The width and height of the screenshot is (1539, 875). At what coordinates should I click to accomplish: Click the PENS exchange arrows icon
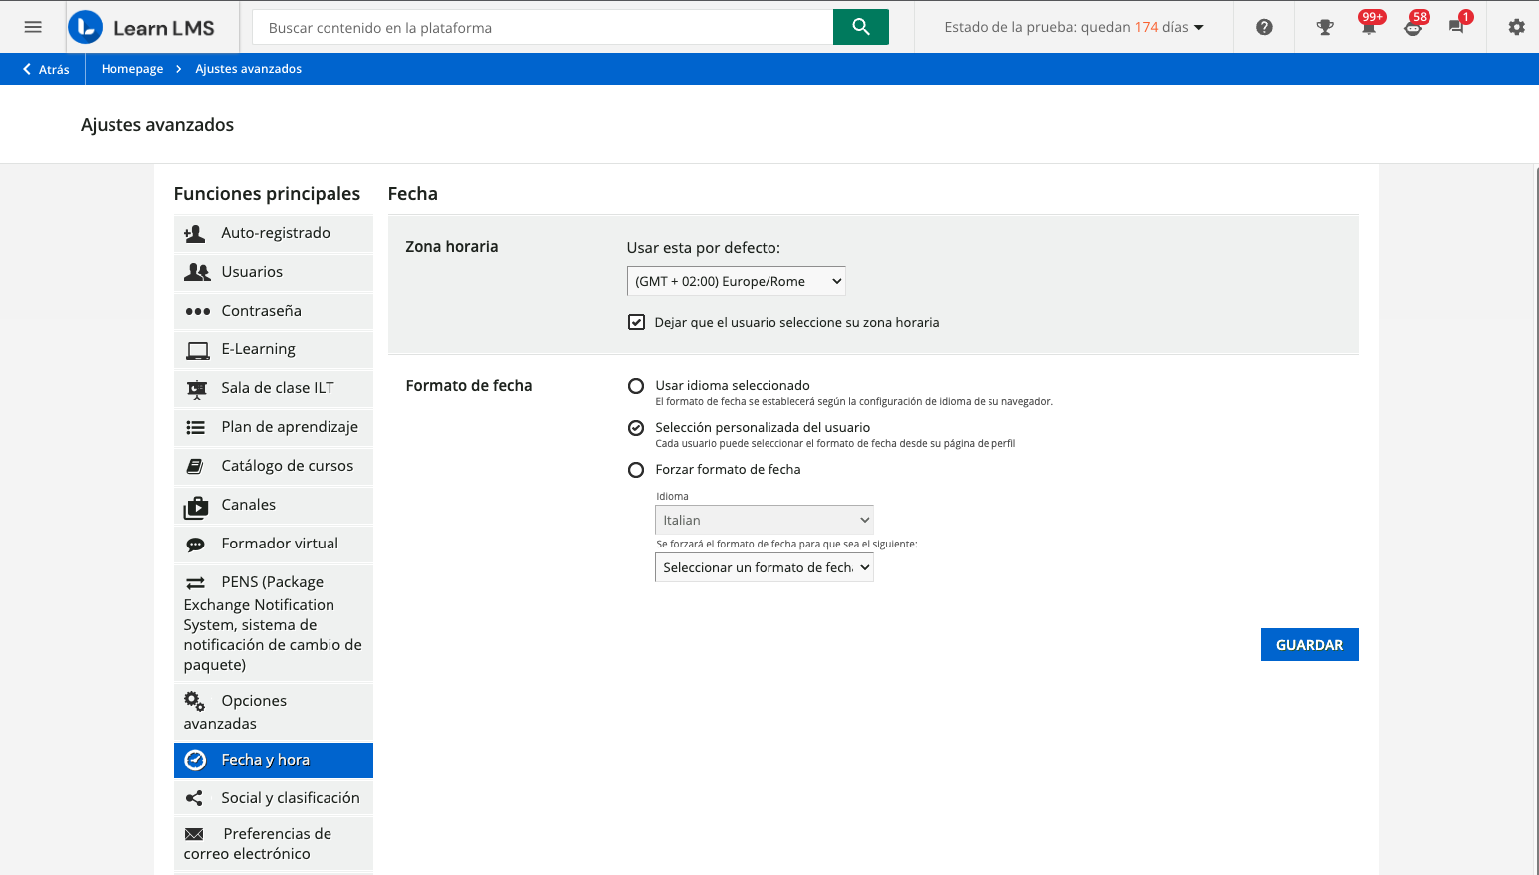click(196, 583)
